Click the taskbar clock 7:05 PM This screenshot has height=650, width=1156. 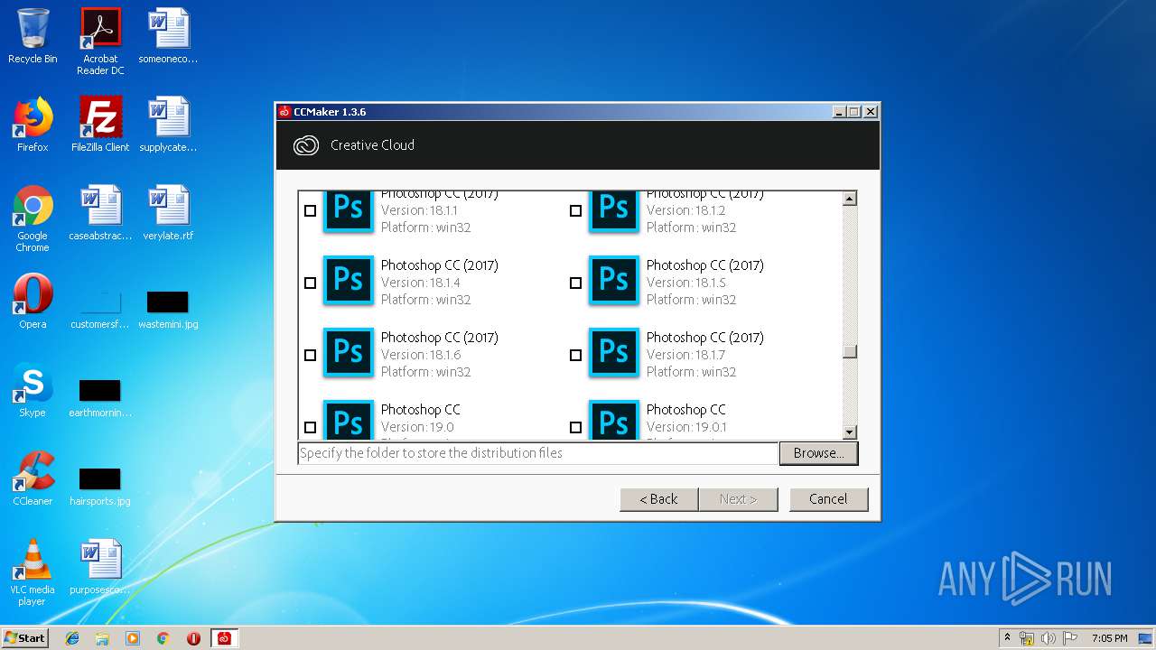(1109, 638)
